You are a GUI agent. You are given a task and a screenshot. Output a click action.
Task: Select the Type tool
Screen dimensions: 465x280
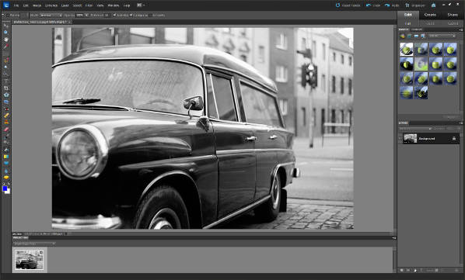pos(5,81)
